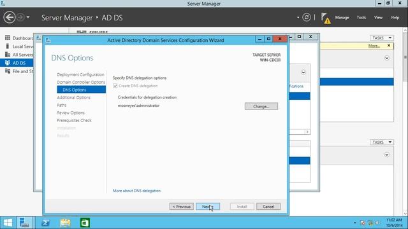Open navigation history dropdown next to forward arrow

coord(28,17)
